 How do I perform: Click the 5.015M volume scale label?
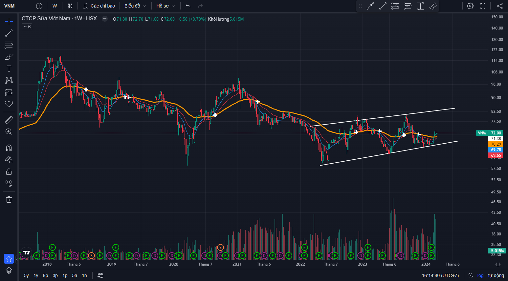(497, 251)
